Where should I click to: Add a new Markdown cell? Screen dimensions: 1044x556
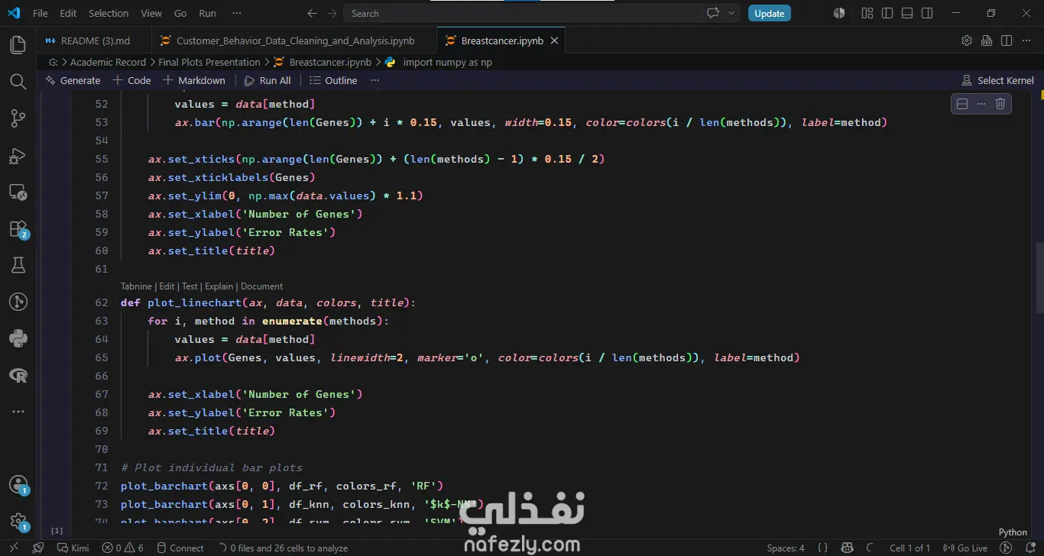pyautogui.click(x=194, y=80)
